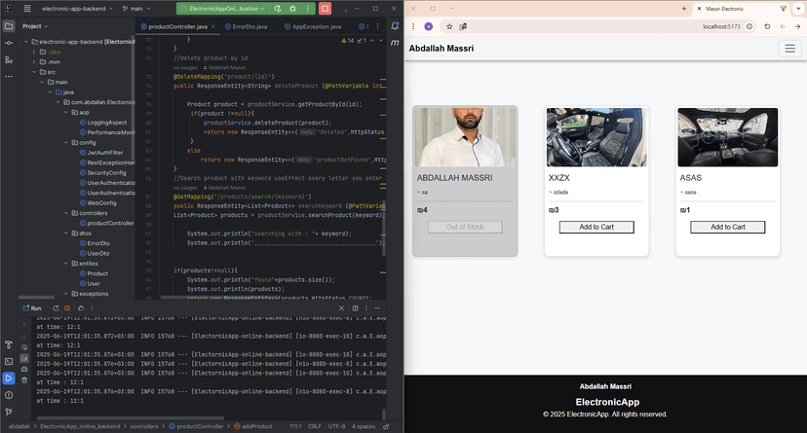Toggle scroll to end in Run console
The image size is (807, 433).
point(24,358)
